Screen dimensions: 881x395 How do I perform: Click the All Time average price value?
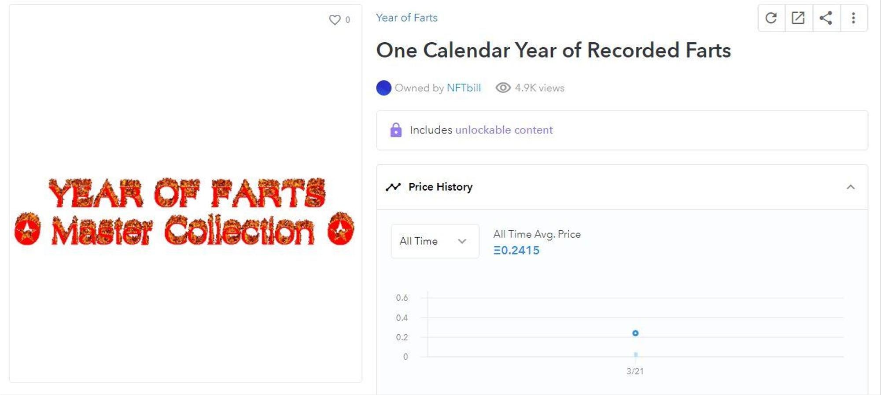[x=516, y=251]
